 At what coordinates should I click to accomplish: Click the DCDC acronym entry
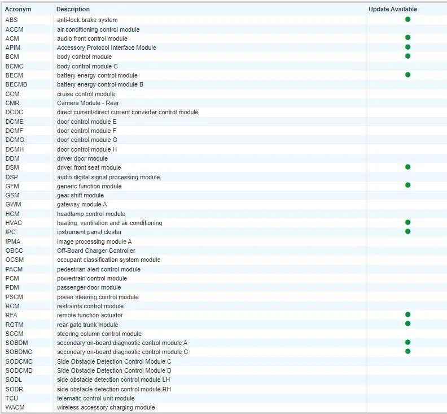pos(14,113)
